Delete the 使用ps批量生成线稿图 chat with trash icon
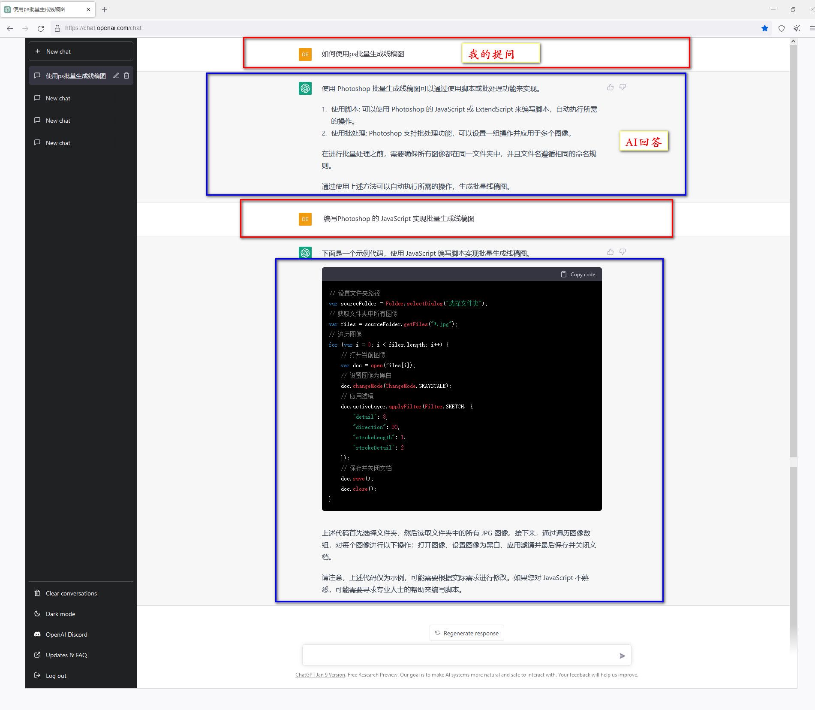815x710 pixels. (x=126, y=76)
